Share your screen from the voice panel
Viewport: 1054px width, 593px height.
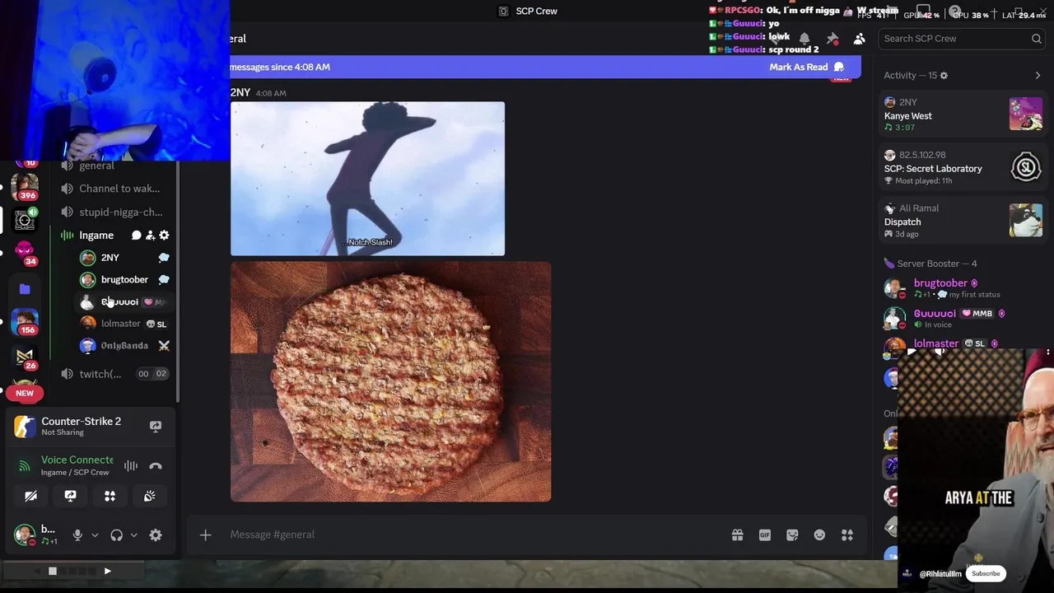tap(70, 496)
